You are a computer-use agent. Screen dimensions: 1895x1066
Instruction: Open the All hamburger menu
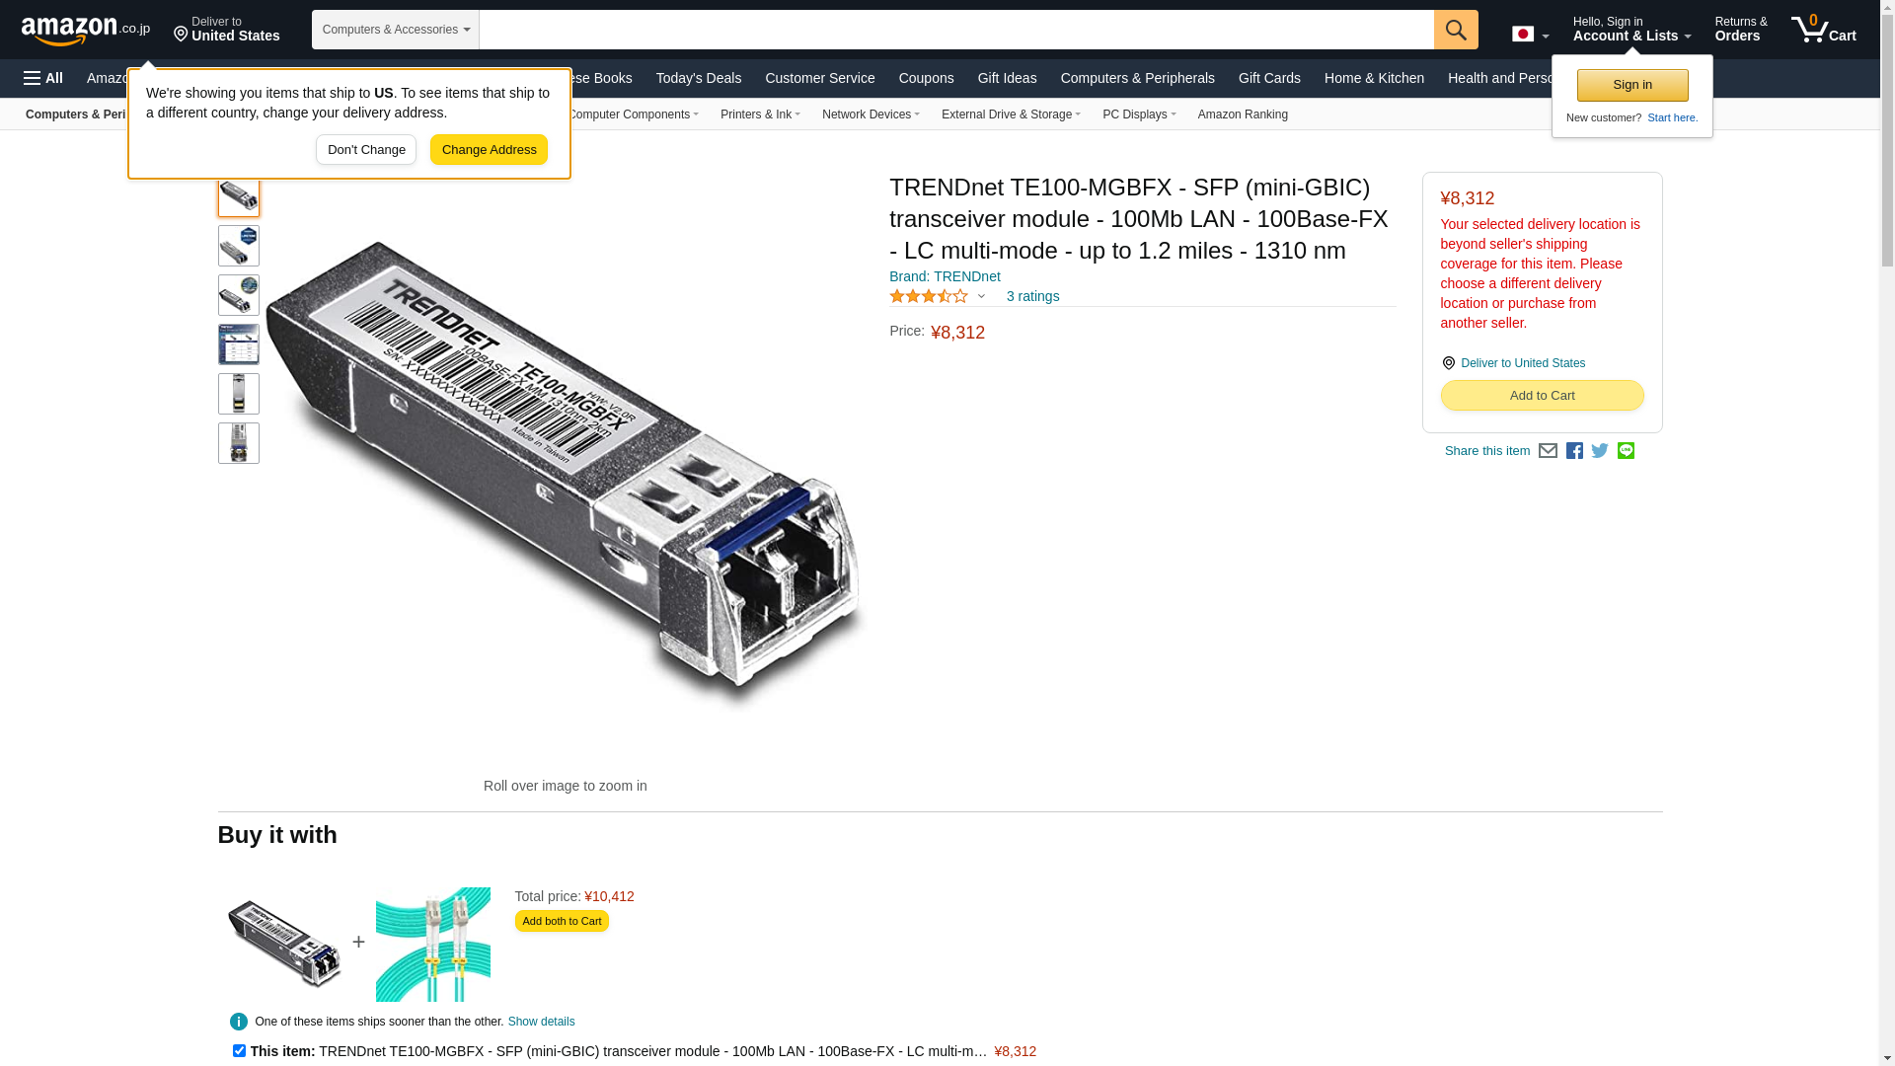tap(43, 78)
